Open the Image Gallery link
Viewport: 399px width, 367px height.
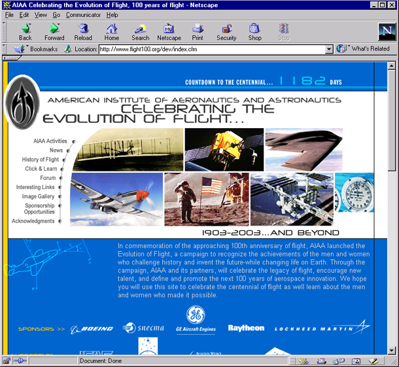[38, 196]
